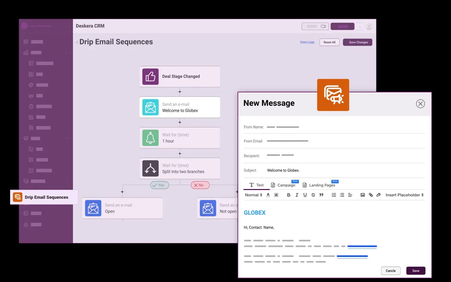This screenshot has height=282, width=451.
Task: Collapse the sidebar section with the chart icon
Action: [x=66, y=53]
